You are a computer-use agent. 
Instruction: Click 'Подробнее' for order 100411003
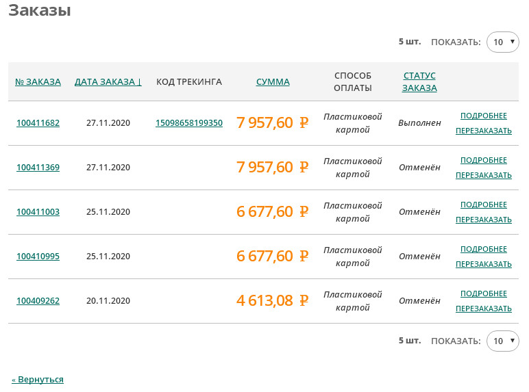(x=484, y=205)
